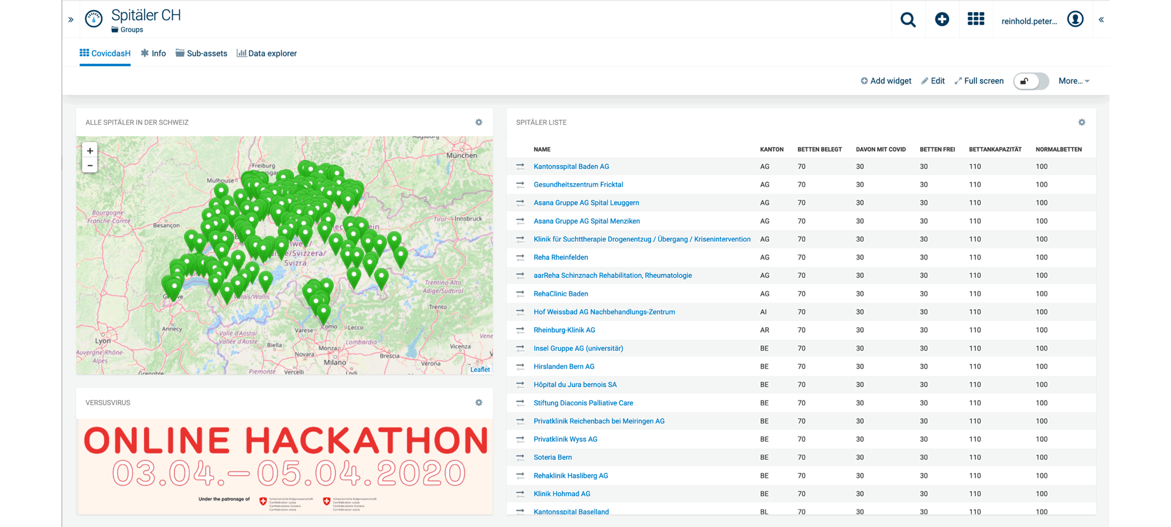Open aarReha Schinznach Rehabilitation link
Viewport: 1171px width, 527px height.
coord(612,276)
